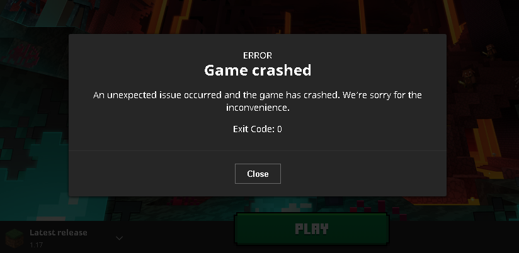The height and width of the screenshot is (253, 519).
Task: Click the word inconvenience in the message
Action: 258,108
